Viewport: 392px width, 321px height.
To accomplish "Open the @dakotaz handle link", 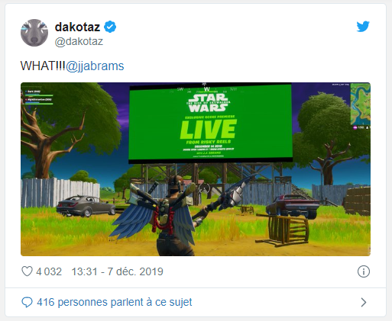I will point(79,41).
